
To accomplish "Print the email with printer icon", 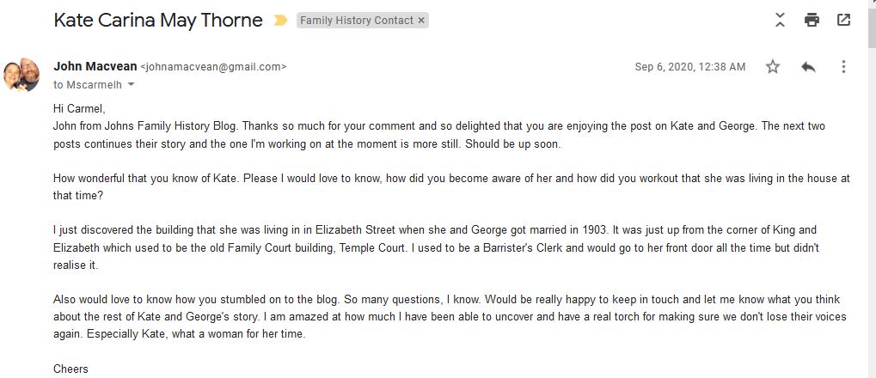I will coord(812,20).
